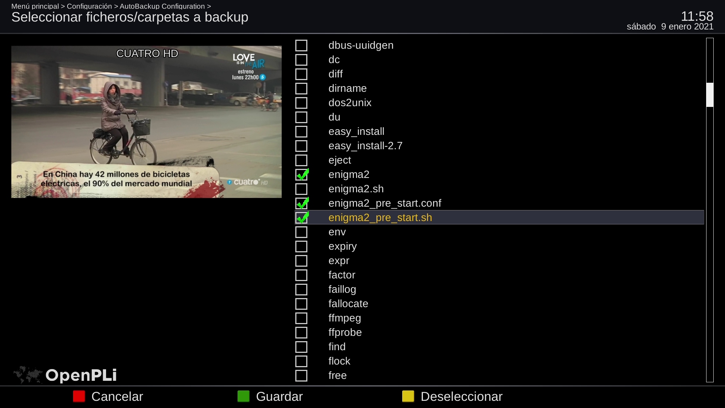
Task: Tick the easy_install-2.7 checkbox
Action: coord(301,146)
